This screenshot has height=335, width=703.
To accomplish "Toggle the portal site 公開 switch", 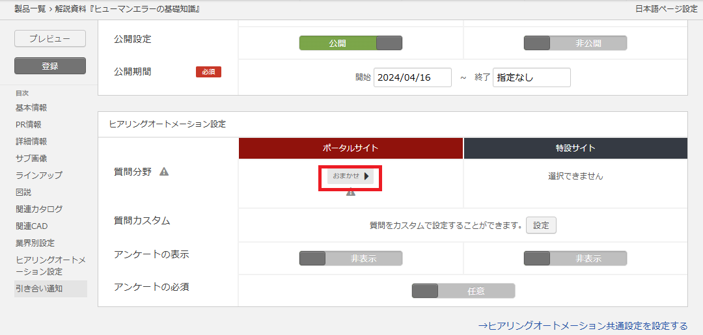I will pyautogui.click(x=351, y=43).
